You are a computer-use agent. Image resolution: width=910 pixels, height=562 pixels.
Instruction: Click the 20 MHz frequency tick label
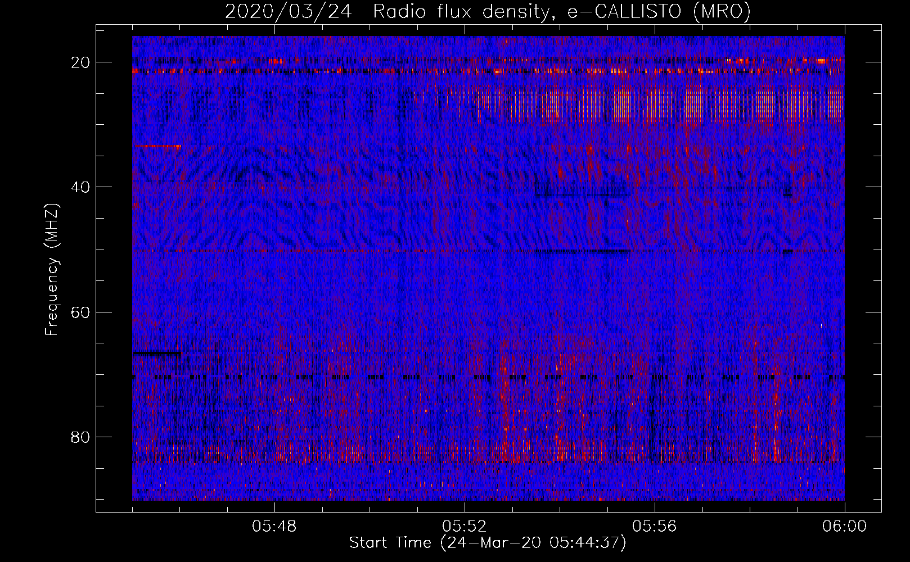click(x=81, y=62)
